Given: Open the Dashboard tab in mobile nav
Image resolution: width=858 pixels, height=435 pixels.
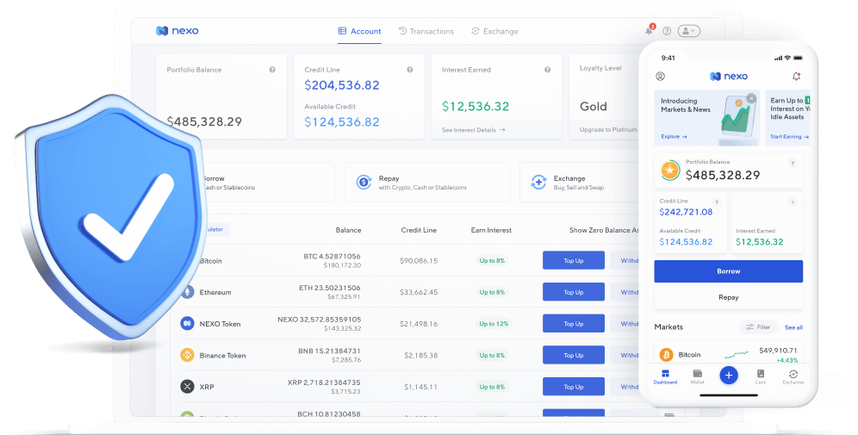Looking at the screenshot, I should pos(665,377).
